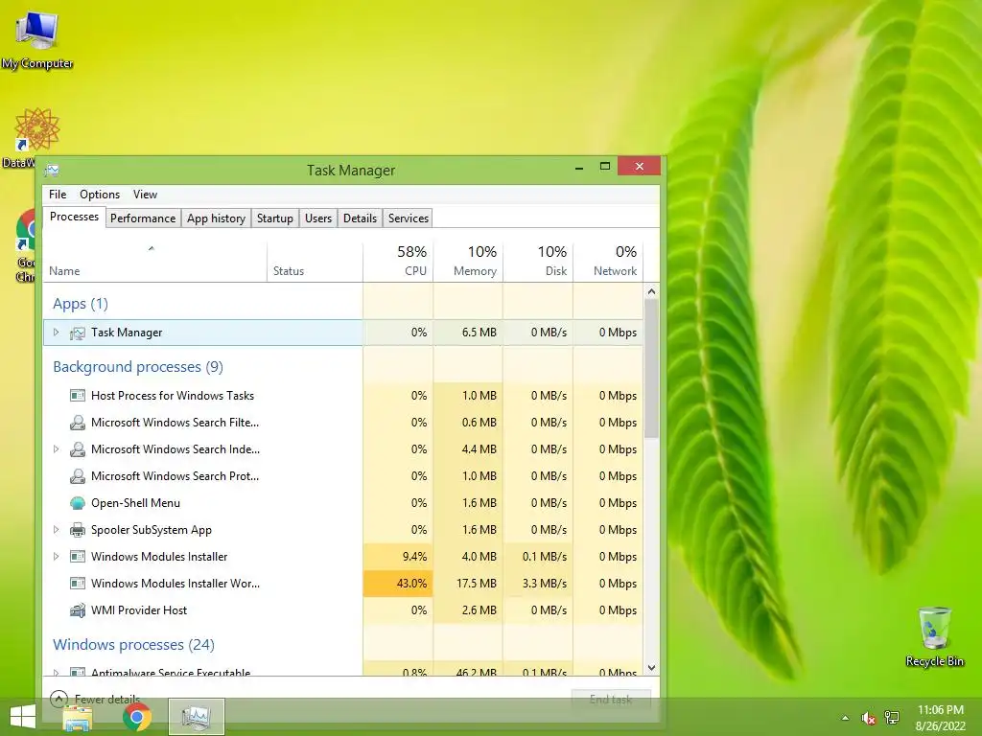Select the 3.3 MB/s disk cell
Image resolution: width=982 pixels, height=736 pixels.
(x=539, y=584)
